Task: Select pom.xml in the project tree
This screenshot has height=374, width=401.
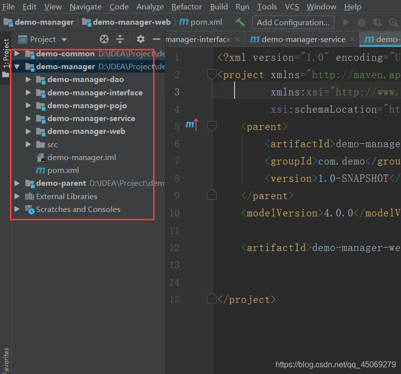Action: point(63,170)
